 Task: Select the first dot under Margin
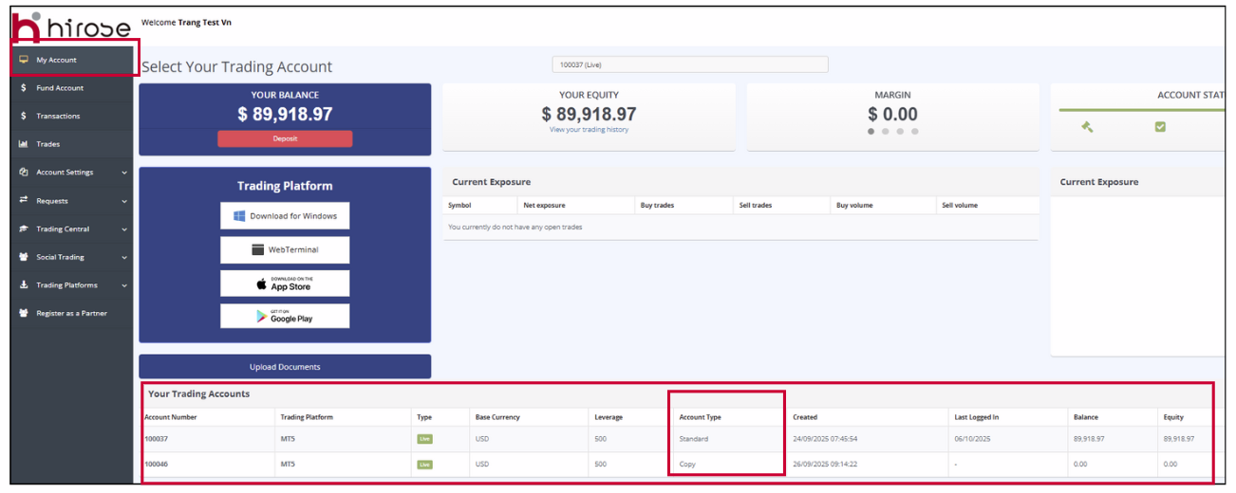pos(871,132)
